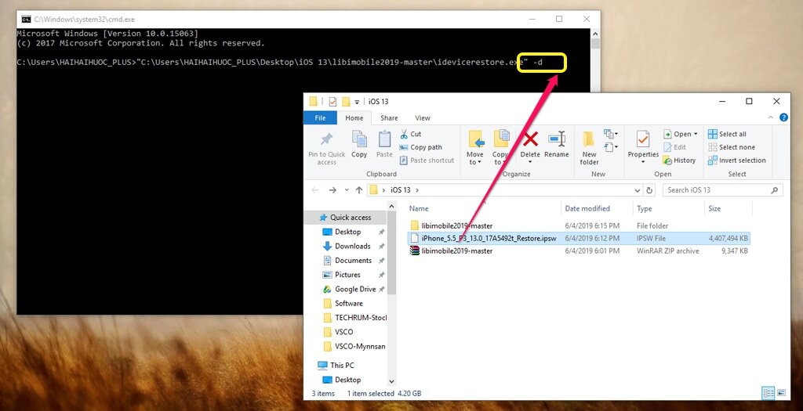The width and height of the screenshot is (803, 411).
Task: Collapse the ribbon with the chevron
Action: tap(772, 117)
